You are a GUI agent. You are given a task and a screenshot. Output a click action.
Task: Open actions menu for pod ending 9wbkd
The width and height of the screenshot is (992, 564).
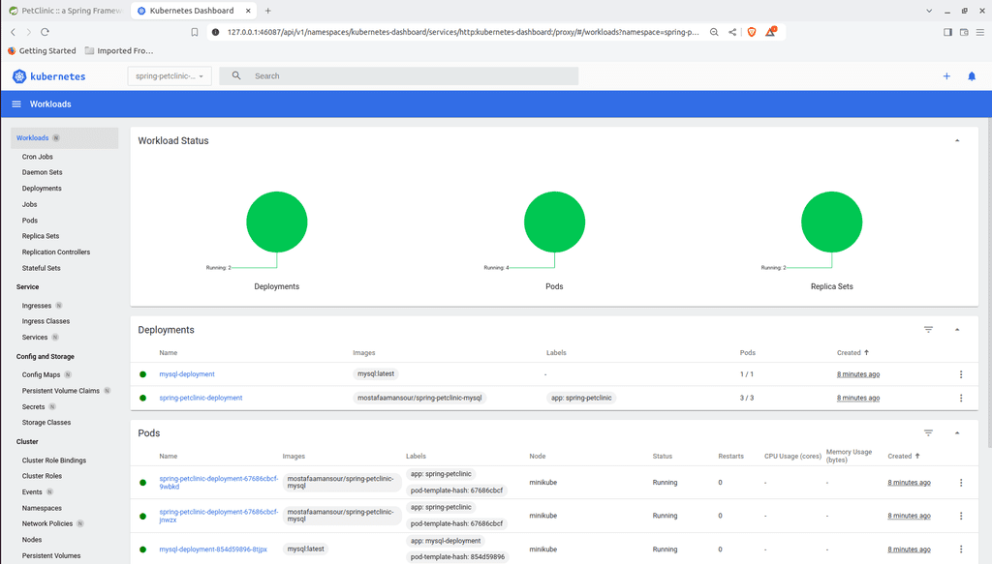(961, 483)
